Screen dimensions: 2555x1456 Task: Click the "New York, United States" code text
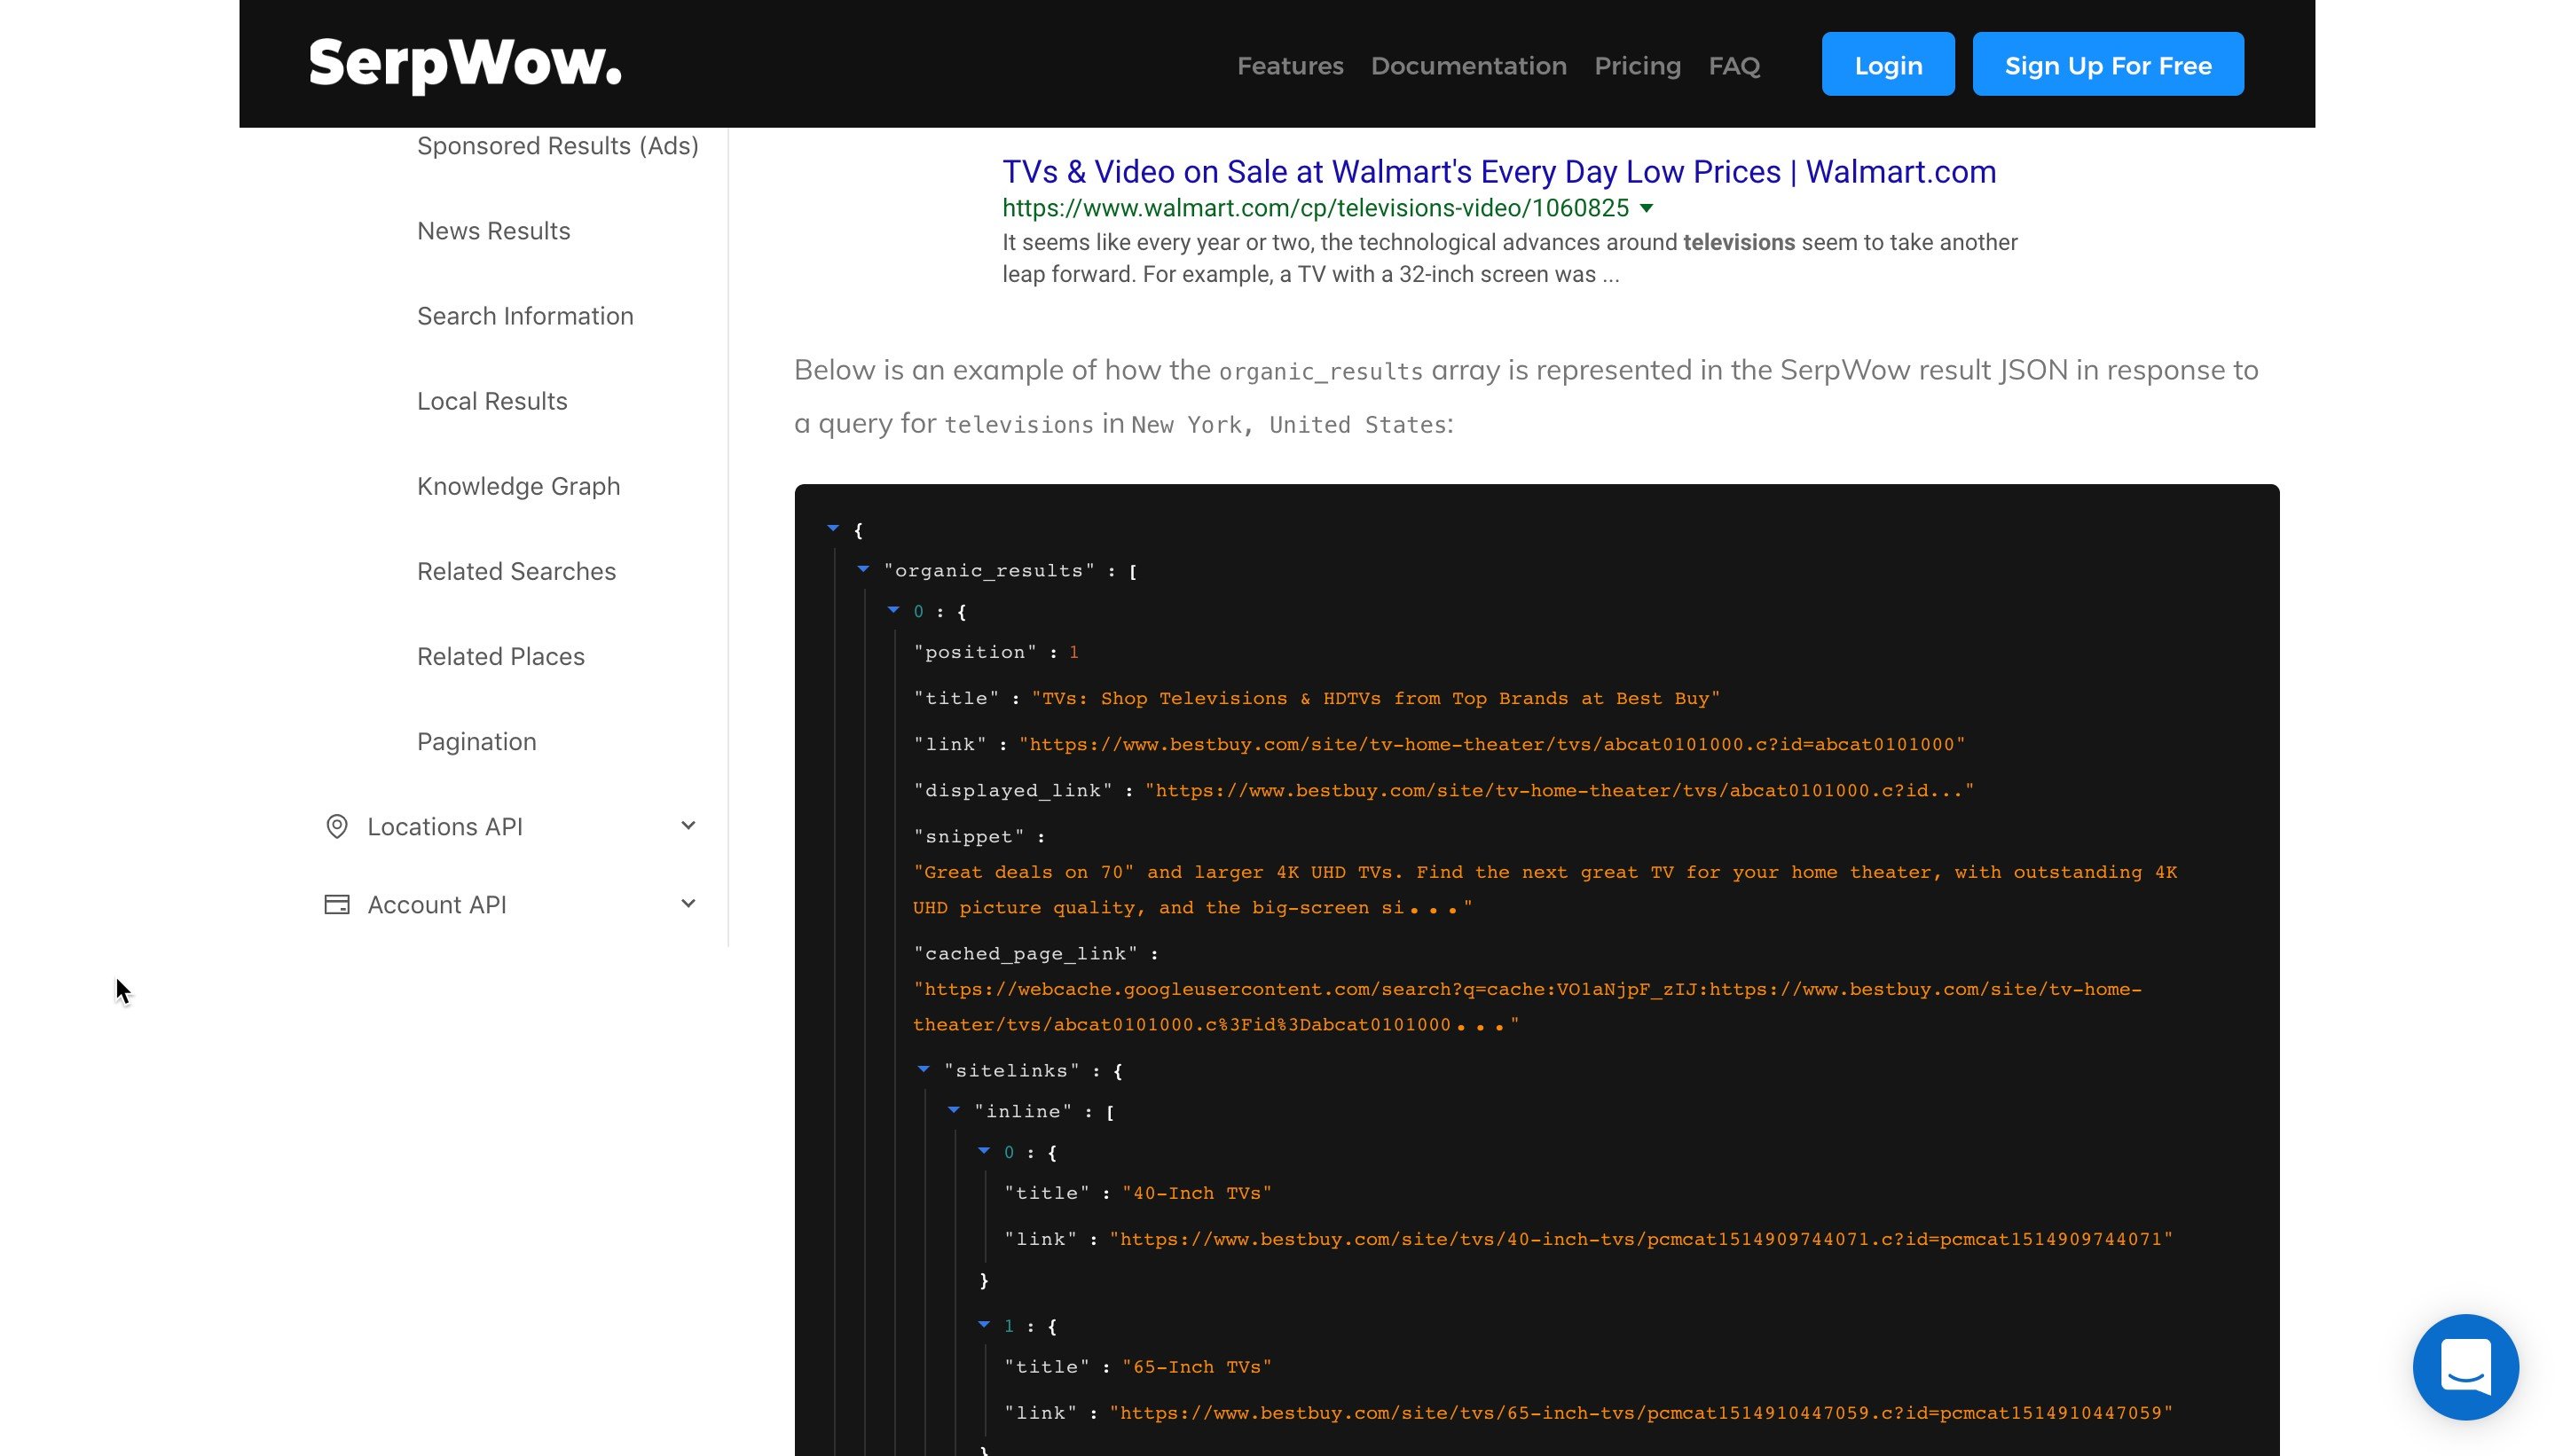coord(1288,425)
